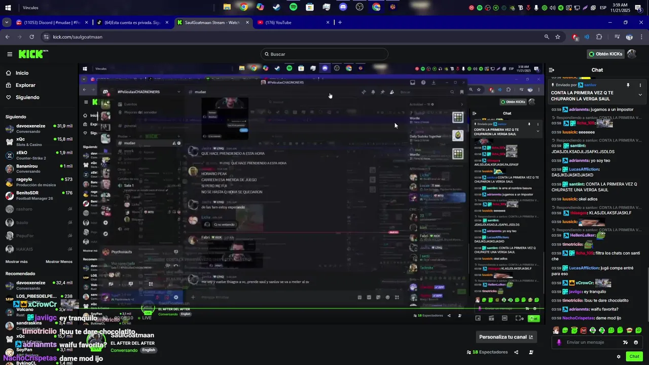Viewport: 649px width, 365px height.
Task: Open Siguiendo in the sidebar
Action: point(27,97)
